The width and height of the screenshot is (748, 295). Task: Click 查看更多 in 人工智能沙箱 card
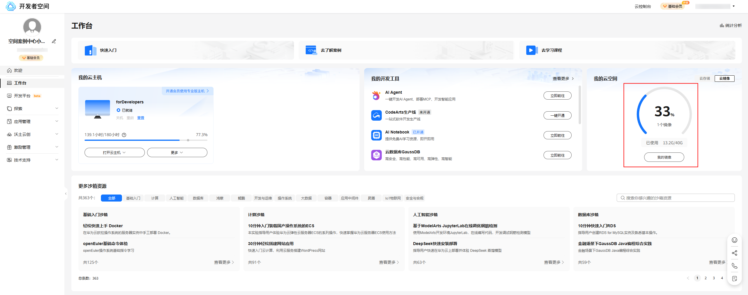[554, 262]
